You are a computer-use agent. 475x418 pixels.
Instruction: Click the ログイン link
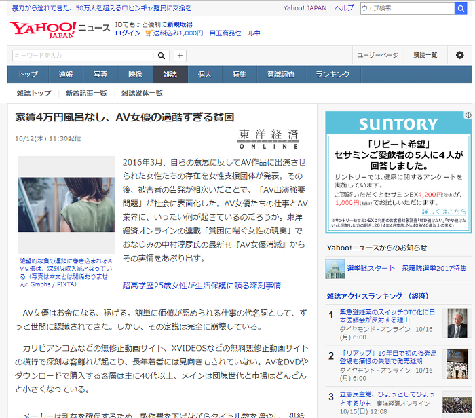point(128,33)
